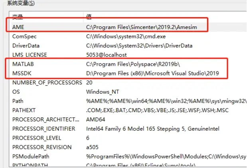The image size is (247, 168).
Task: Click the value 6 for PROCESSOR_LEVEL
Action: pos(88,138)
